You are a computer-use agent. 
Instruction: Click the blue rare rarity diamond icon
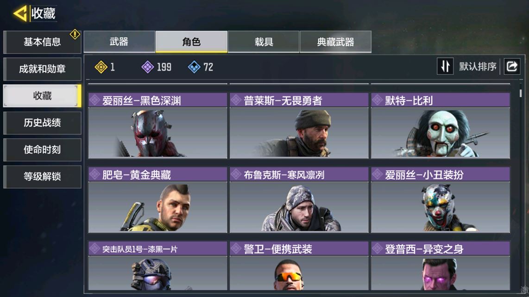[x=194, y=67]
